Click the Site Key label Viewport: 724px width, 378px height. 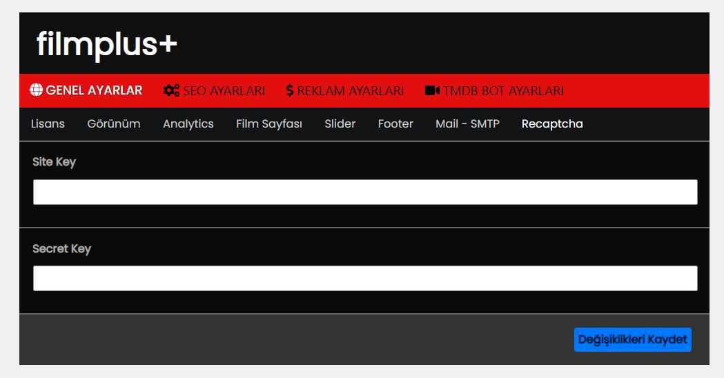(x=54, y=162)
